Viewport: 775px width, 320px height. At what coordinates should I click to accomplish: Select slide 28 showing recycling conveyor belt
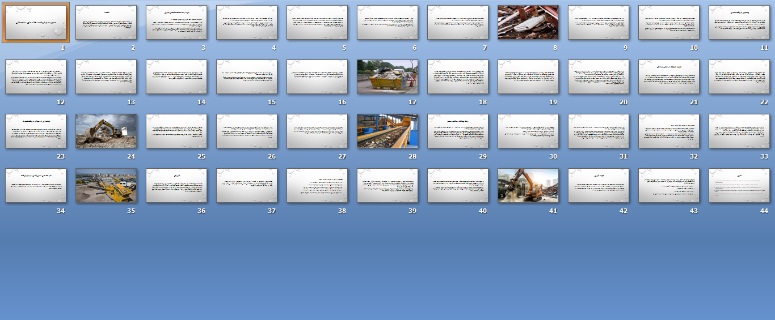tap(387, 131)
